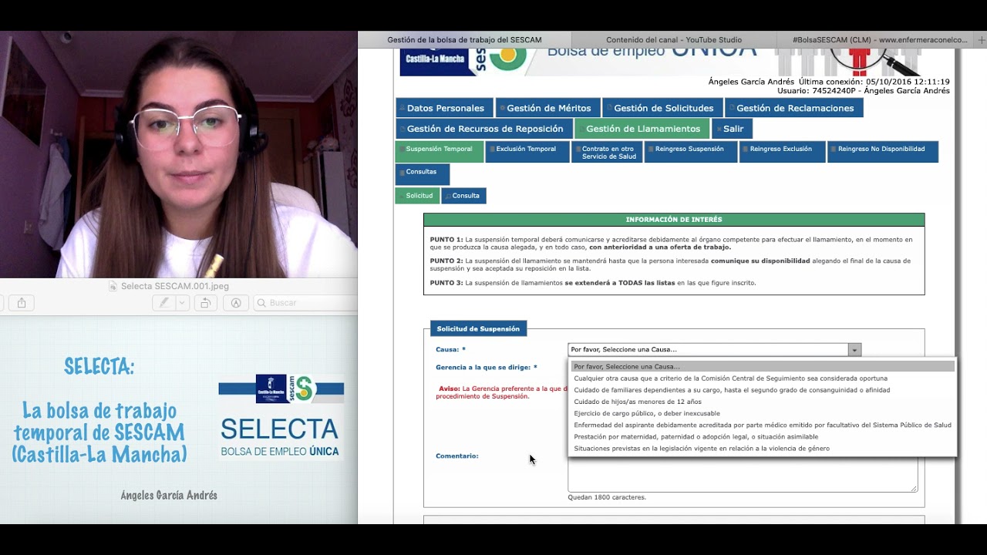Click the highlight pen tool in Preview

click(164, 303)
